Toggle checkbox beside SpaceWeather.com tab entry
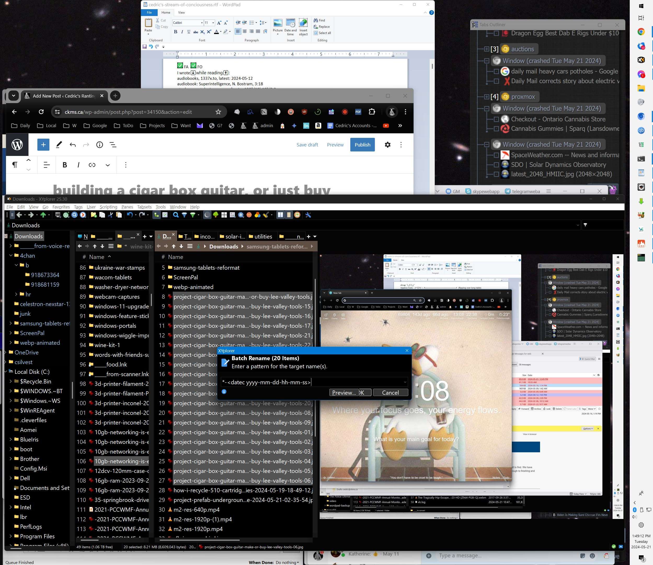 click(x=496, y=155)
